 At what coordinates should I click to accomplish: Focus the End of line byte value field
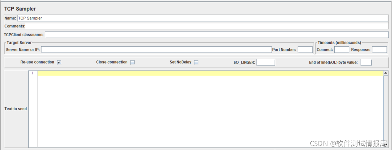[x=366, y=62]
